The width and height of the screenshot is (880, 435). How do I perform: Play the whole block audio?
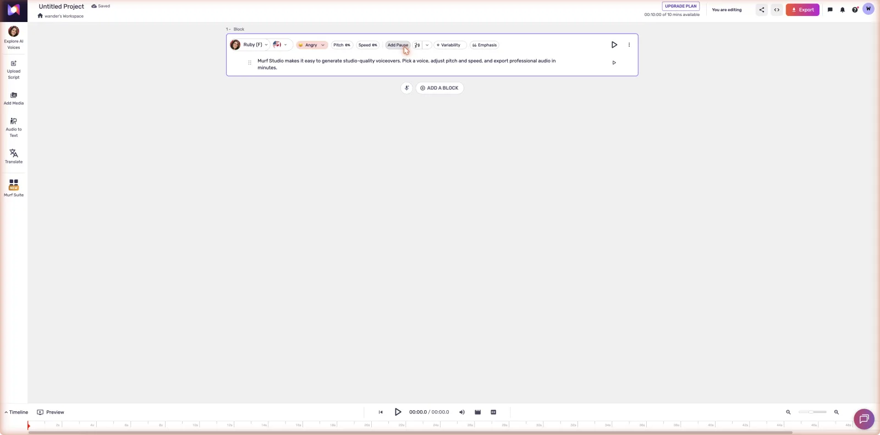[614, 45]
